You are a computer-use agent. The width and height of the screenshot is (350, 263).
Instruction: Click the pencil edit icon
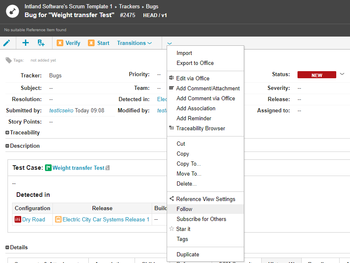[7, 43]
